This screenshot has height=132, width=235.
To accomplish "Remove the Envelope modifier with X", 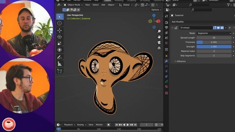I will tap(229, 28).
